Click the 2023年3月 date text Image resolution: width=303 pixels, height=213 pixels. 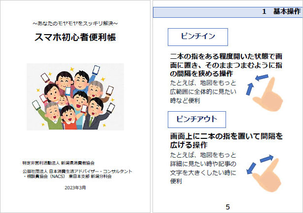coord(75,188)
